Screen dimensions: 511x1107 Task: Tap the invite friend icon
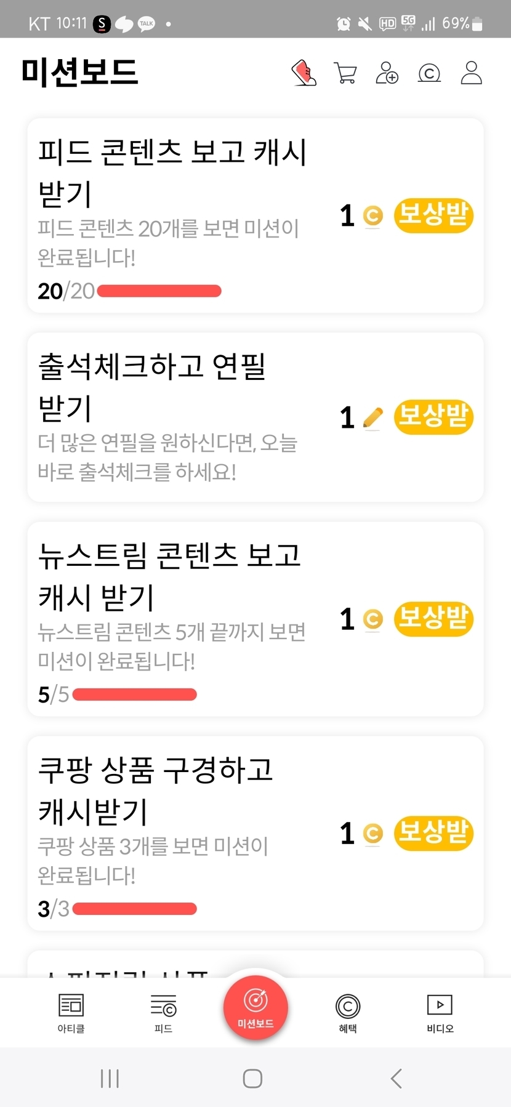click(387, 73)
